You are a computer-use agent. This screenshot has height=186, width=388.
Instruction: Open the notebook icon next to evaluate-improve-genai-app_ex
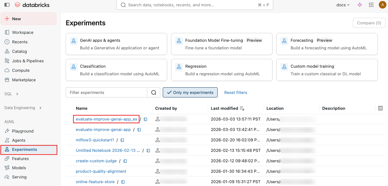(x=146, y=119)
